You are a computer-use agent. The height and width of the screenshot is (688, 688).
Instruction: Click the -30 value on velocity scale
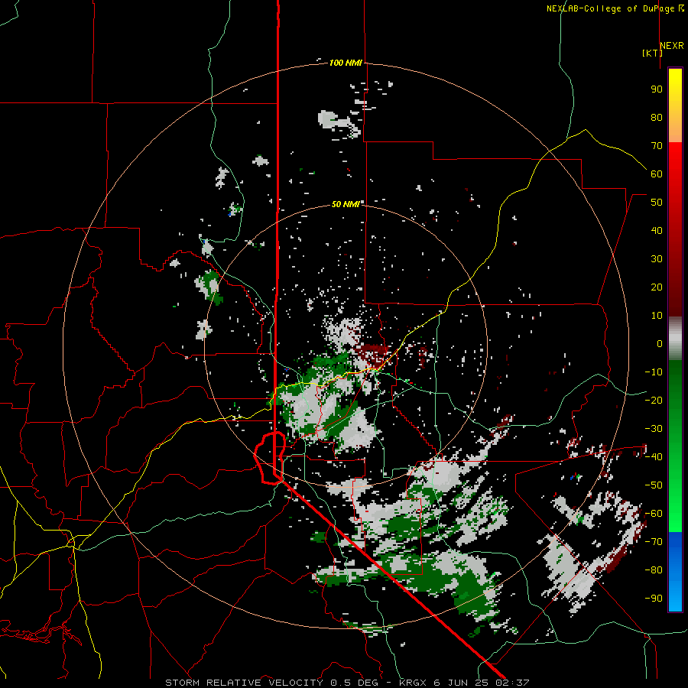click(x=654, y=429)
